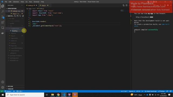Click Ln 7, Col 7 cursor position

point(124,91)
